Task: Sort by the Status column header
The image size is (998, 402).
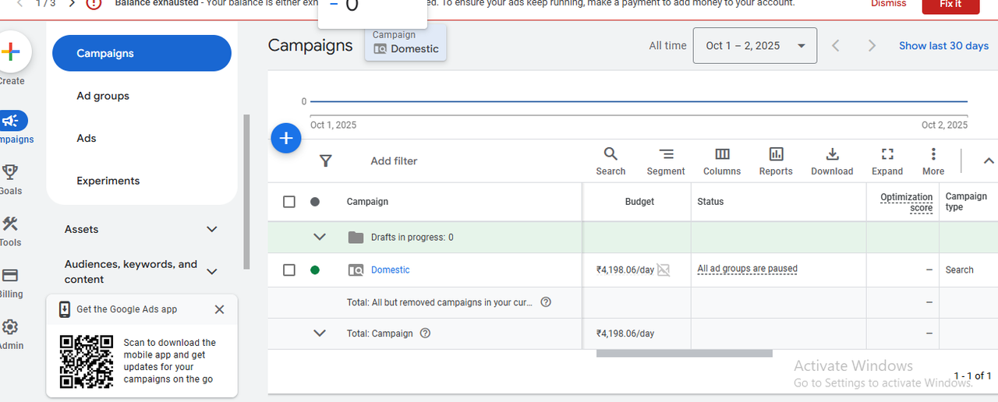Action: click(x=710, y=202)
